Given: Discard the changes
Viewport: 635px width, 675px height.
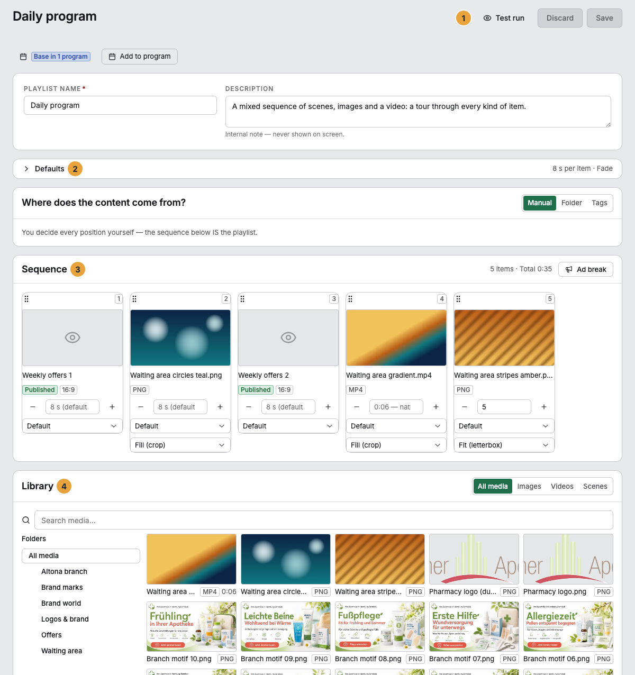Looking at the screenshot, I should (560, 18).
